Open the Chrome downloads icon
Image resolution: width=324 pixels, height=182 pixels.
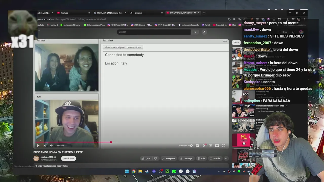point(288,19)
